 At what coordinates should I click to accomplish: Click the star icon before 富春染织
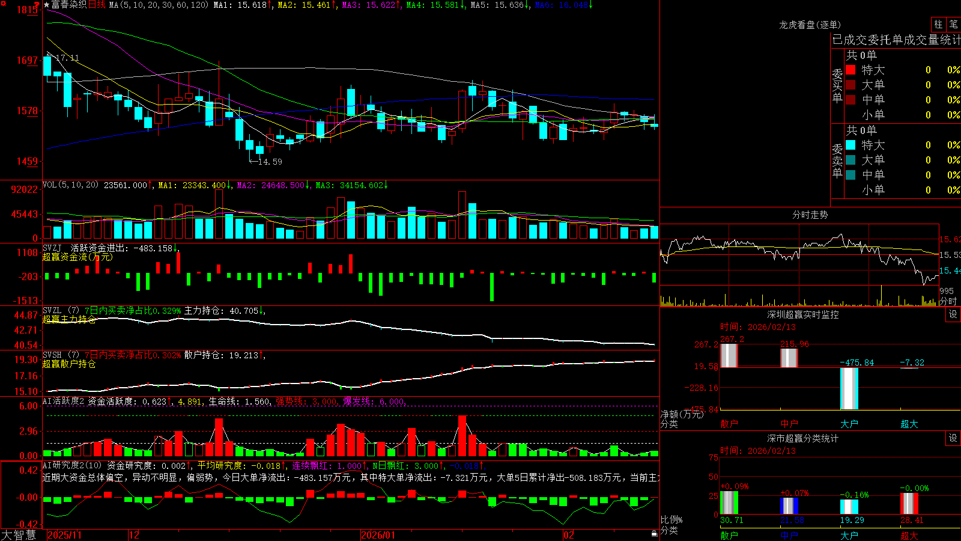click(47, 5)
